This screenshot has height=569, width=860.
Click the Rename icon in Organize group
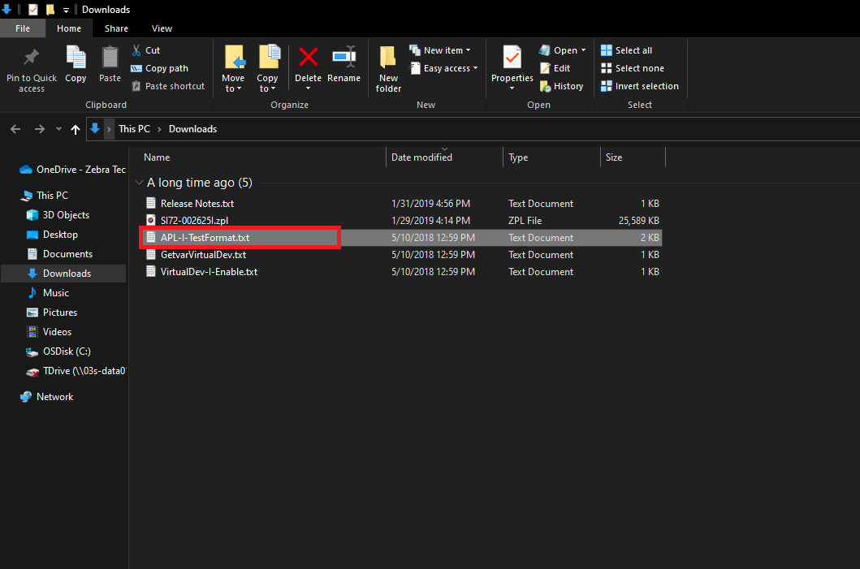pyautogui.click(x=344, y=58)
